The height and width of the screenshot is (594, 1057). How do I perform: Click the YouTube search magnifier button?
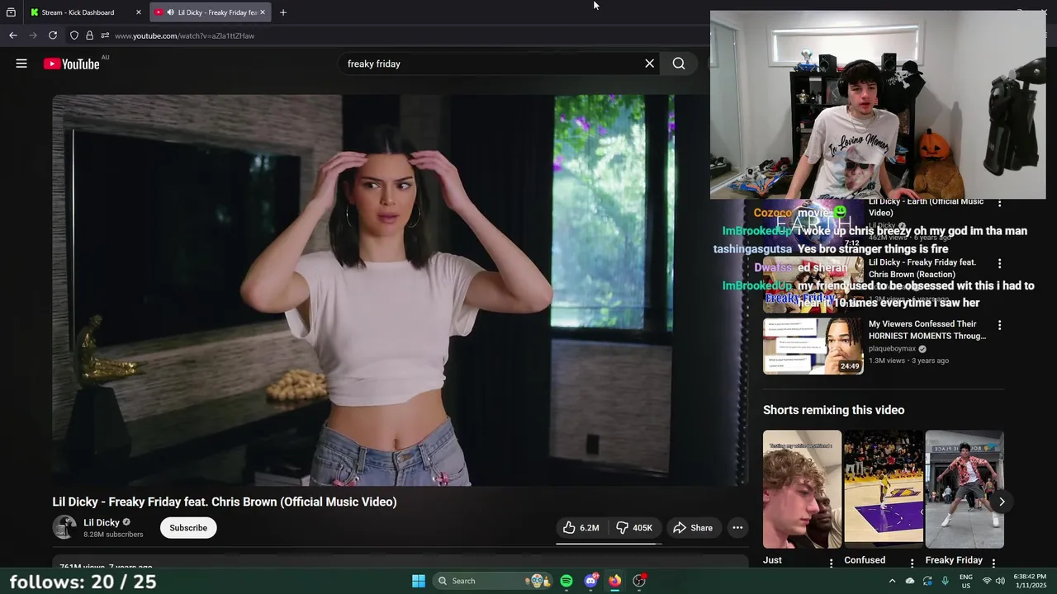click(679, 64)
